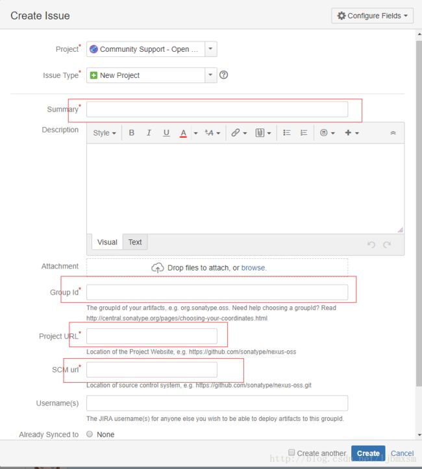Insert a numbered list

point(304,133)
